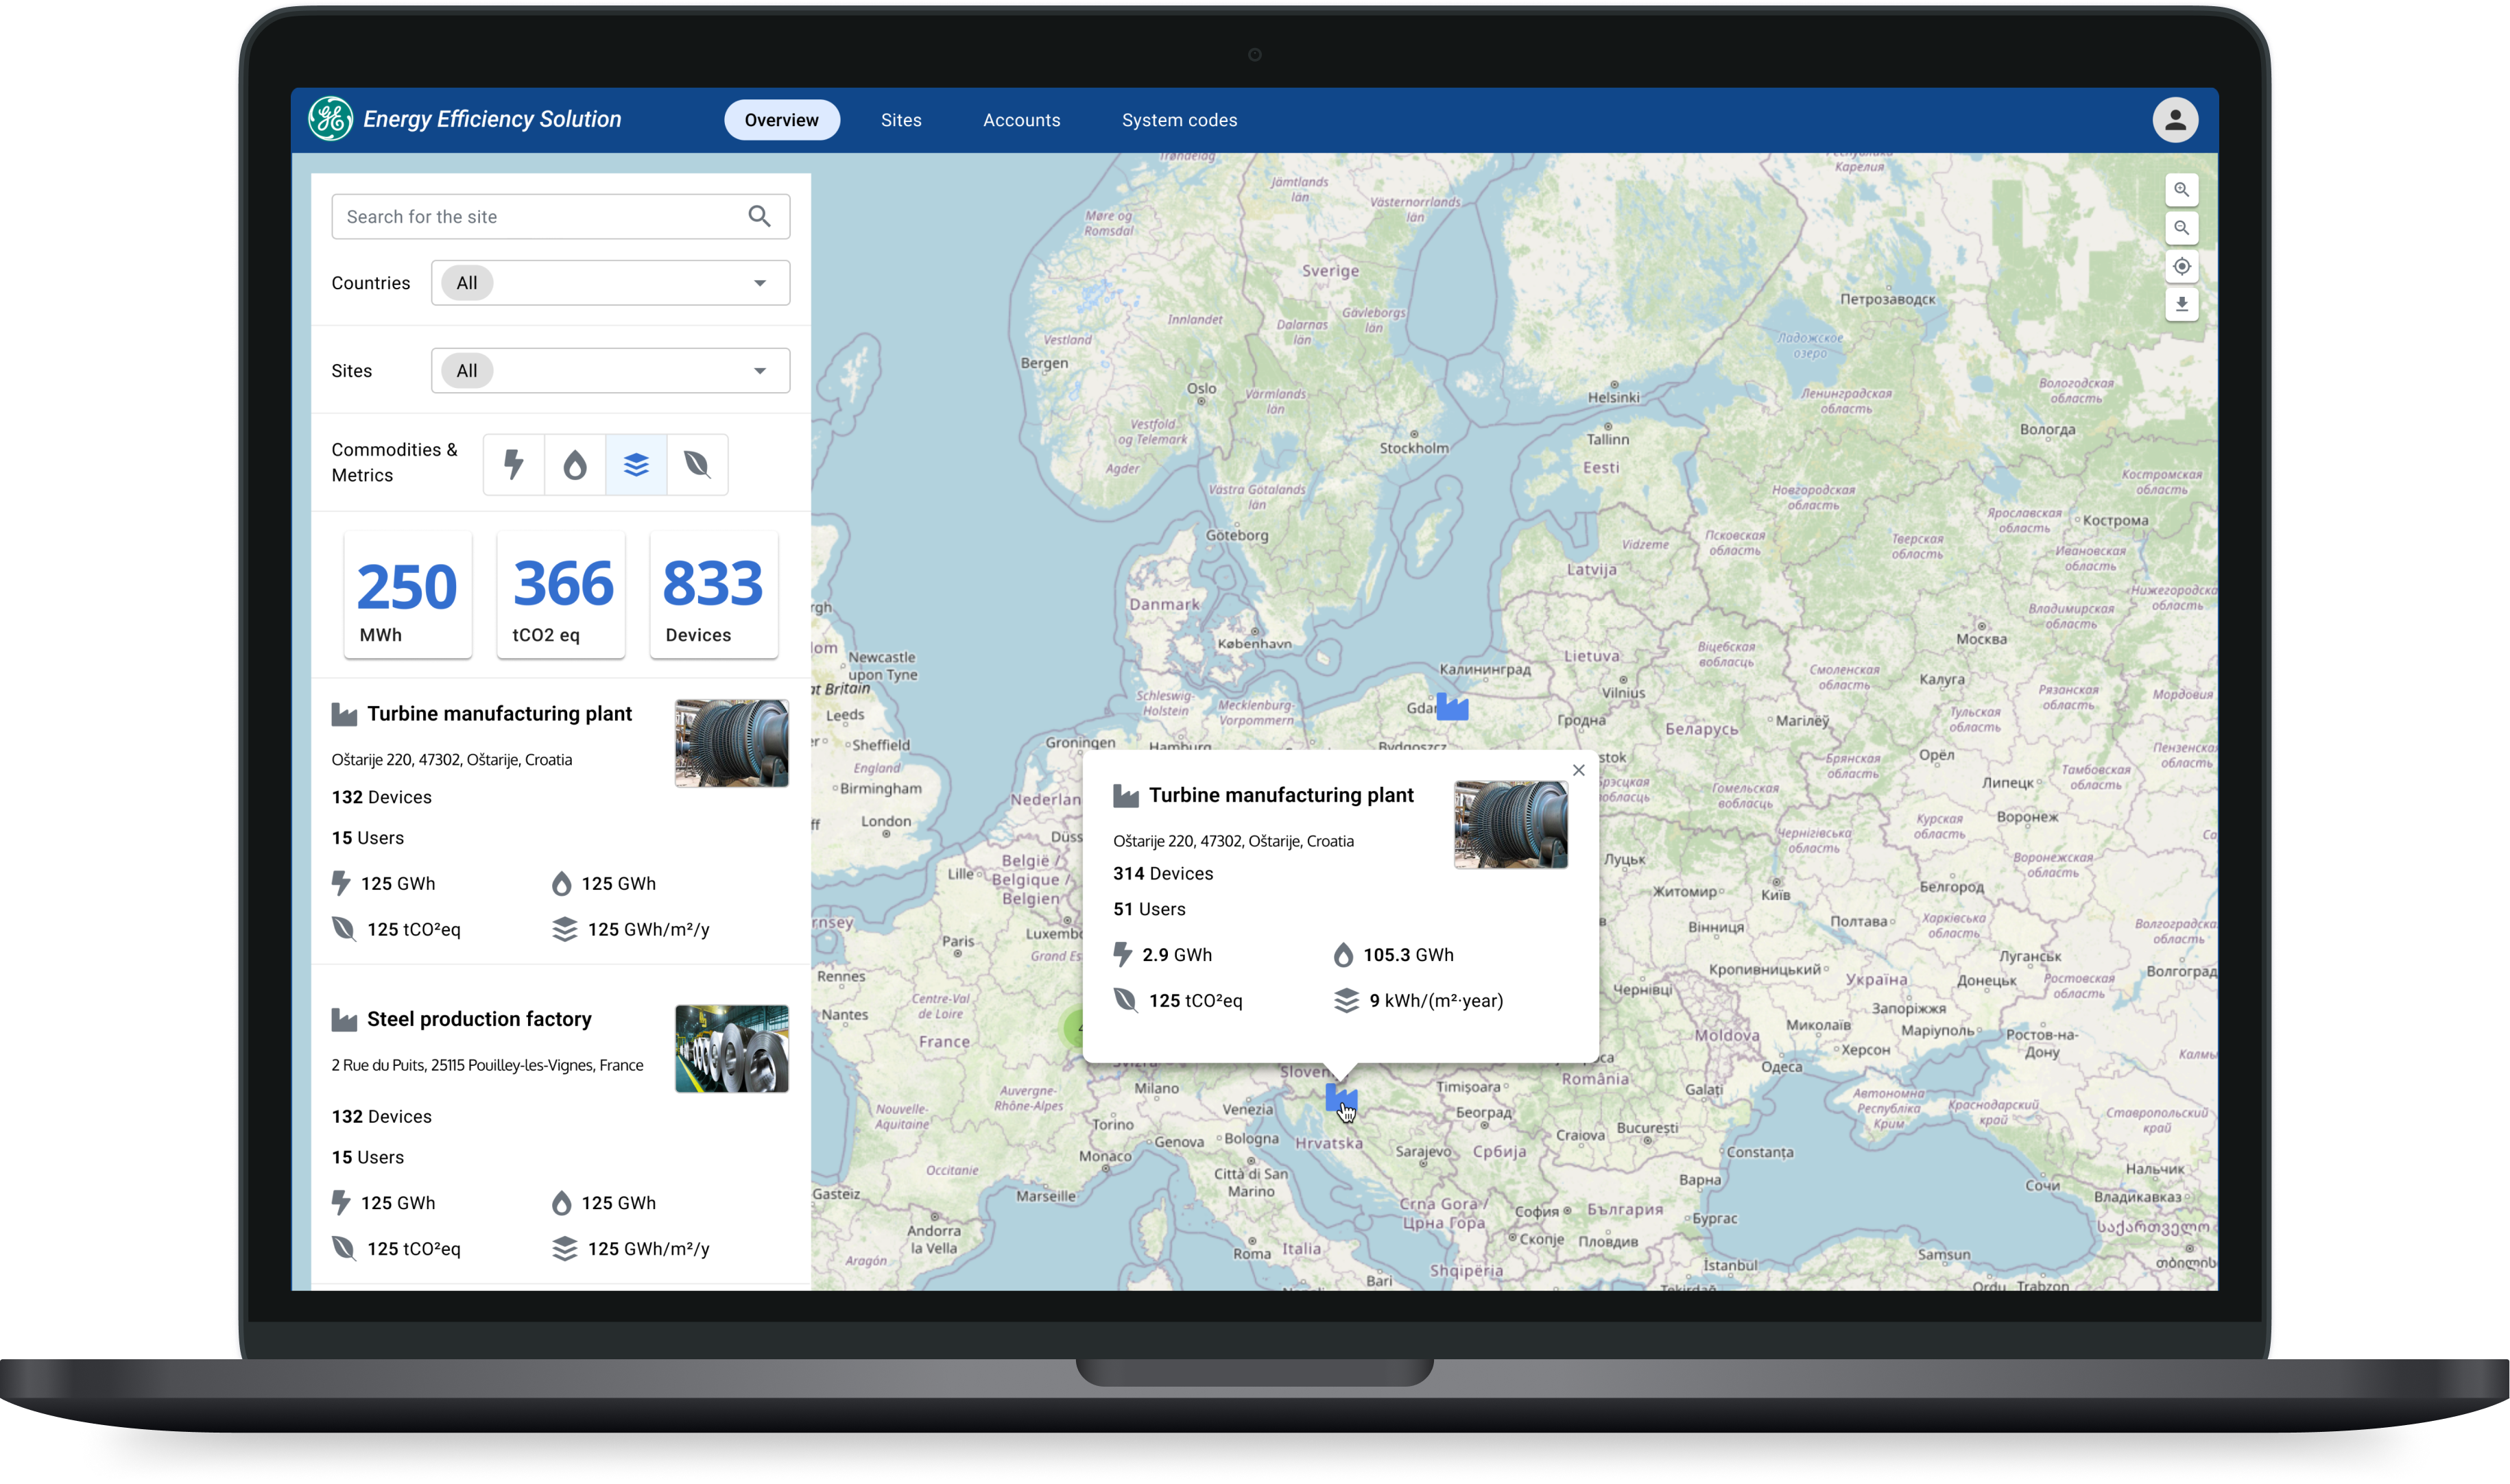Open Turbine manufacturing plant in sidebar list

point(499,714)
